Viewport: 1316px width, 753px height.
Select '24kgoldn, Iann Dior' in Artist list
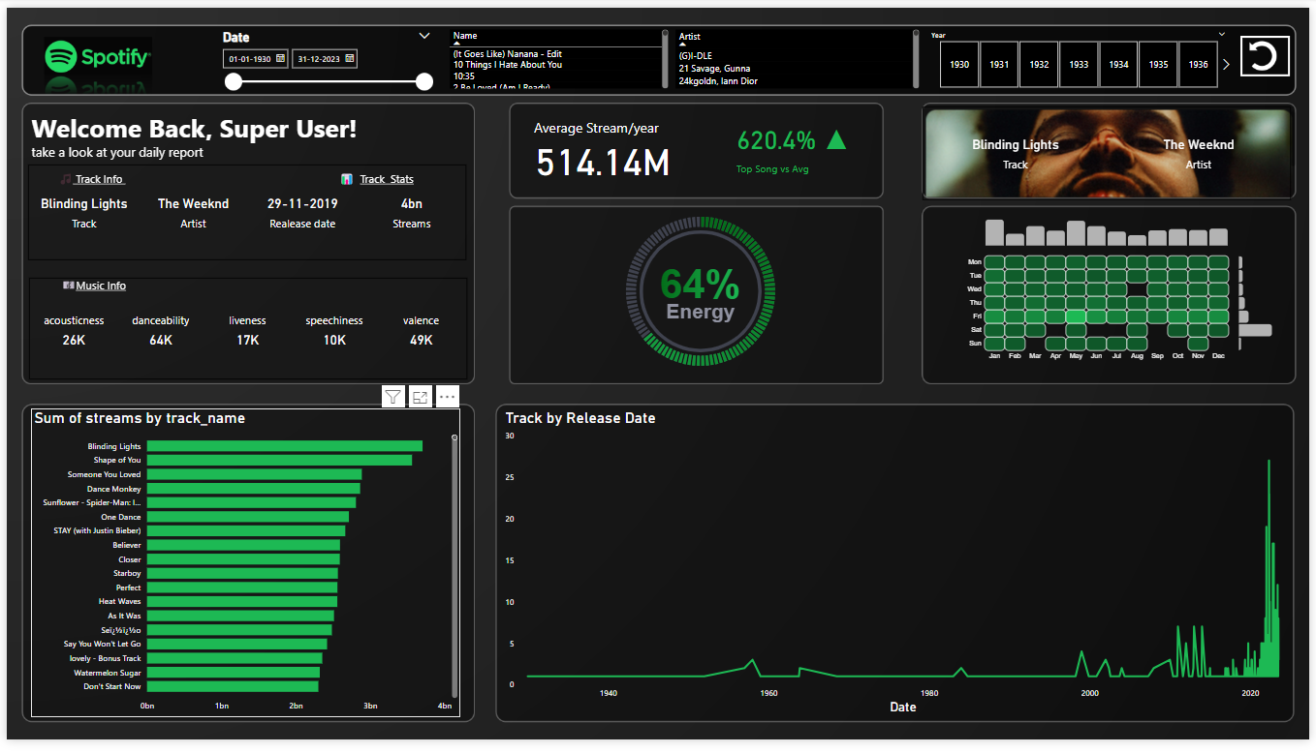pyautogui.click(x=718, y=80)
